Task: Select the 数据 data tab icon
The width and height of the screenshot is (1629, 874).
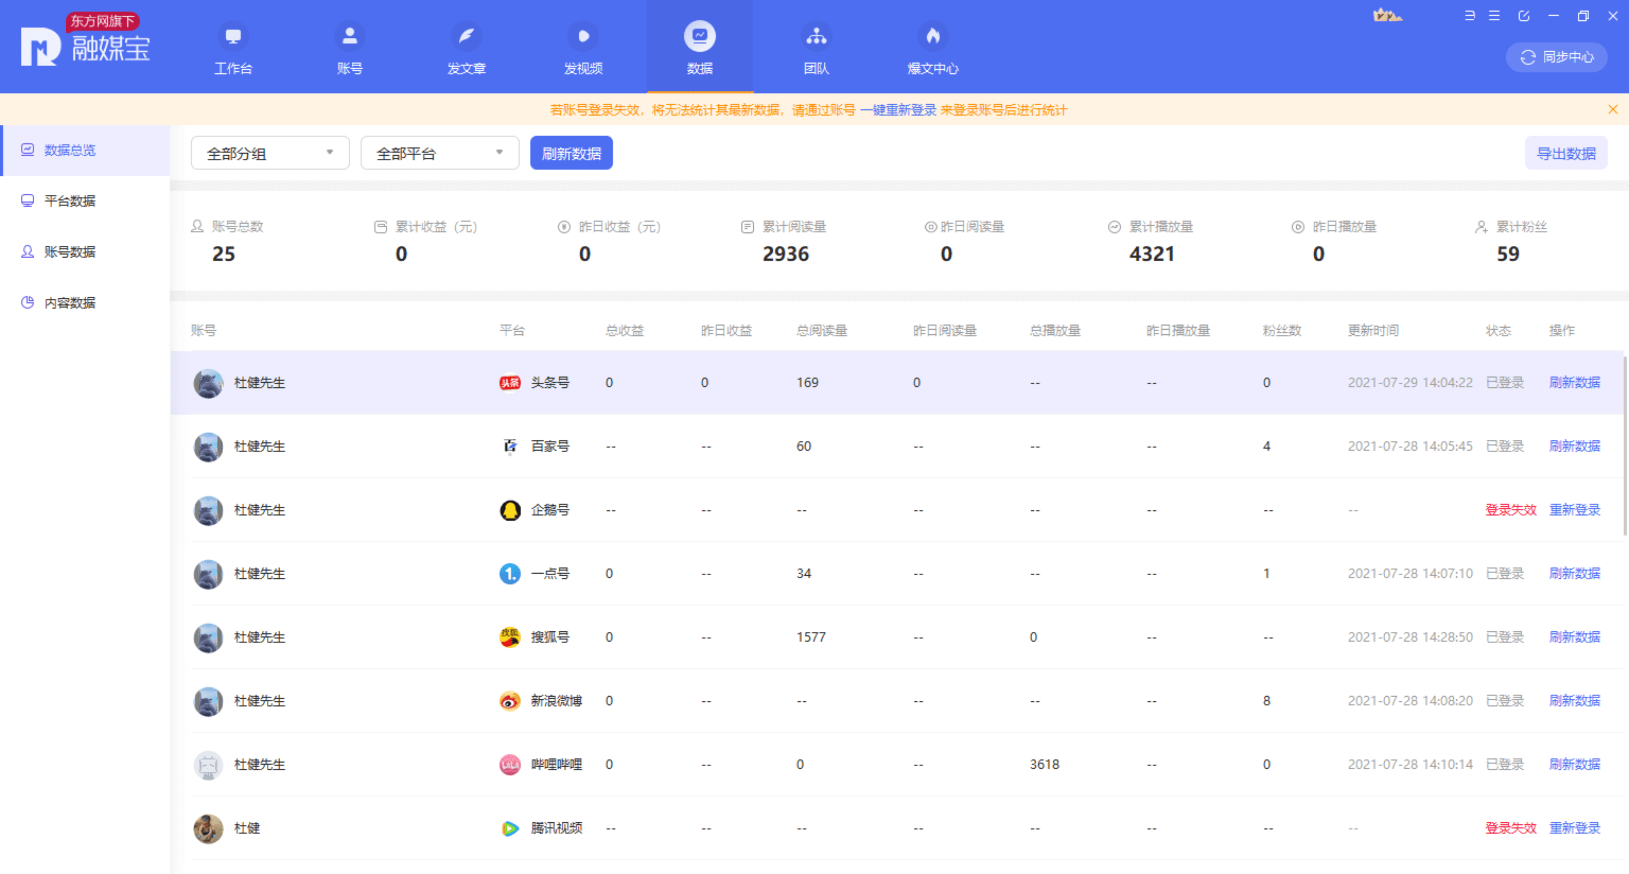Action: 700,36
